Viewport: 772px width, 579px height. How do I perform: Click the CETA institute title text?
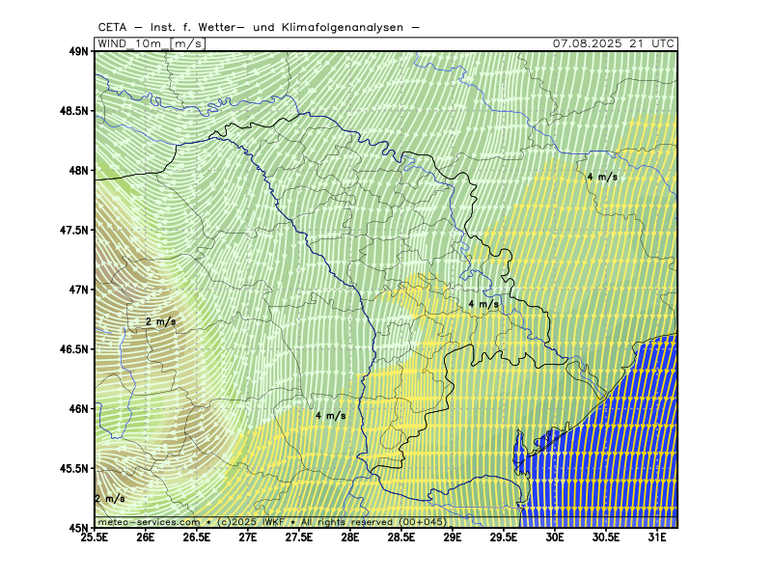[x=259, y=28]
